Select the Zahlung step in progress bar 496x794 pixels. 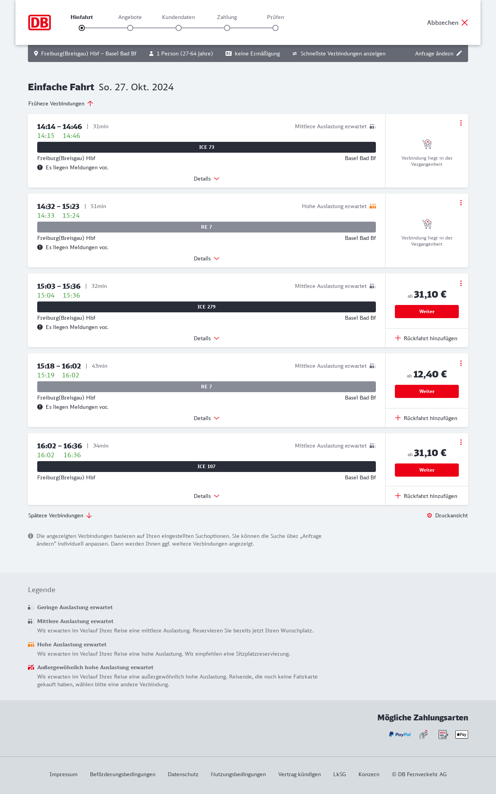pyautogui.click(x=227, y=28)
